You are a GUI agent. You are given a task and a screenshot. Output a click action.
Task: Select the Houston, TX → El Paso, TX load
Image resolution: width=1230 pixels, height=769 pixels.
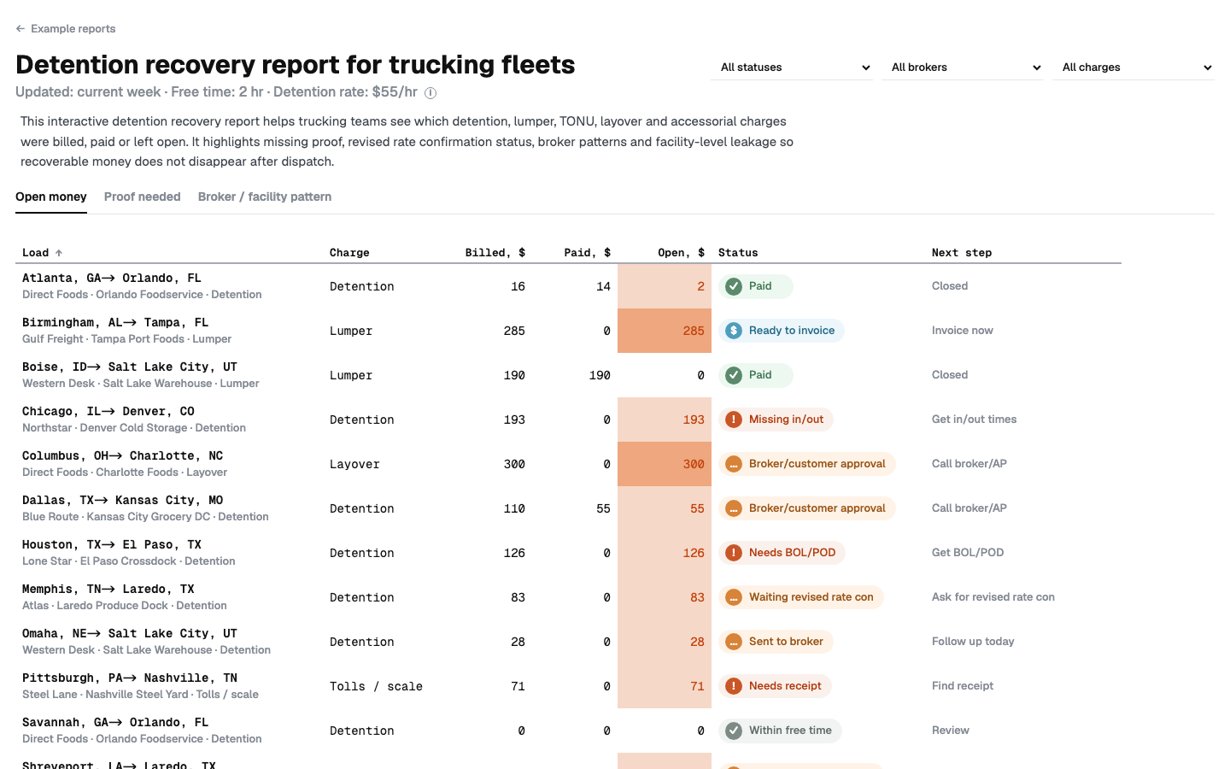(x=112, y=545)
